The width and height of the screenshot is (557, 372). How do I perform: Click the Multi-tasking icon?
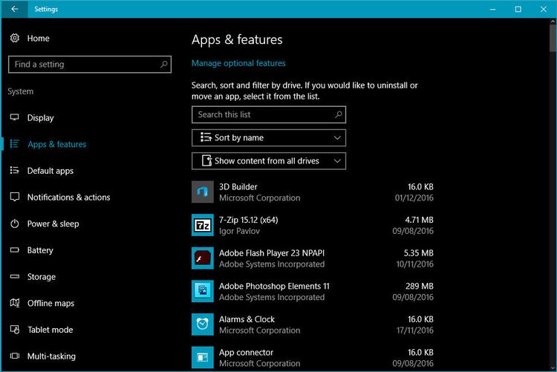point(15,356)
